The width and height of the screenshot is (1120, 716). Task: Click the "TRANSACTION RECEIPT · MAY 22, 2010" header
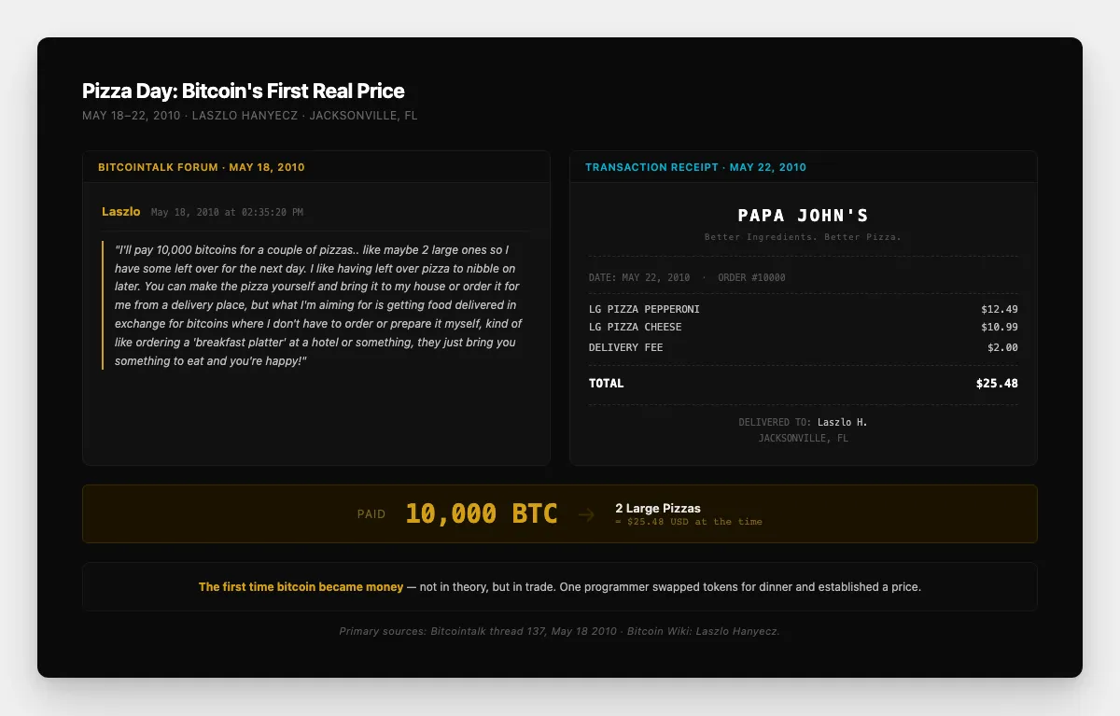pos(695,167)
